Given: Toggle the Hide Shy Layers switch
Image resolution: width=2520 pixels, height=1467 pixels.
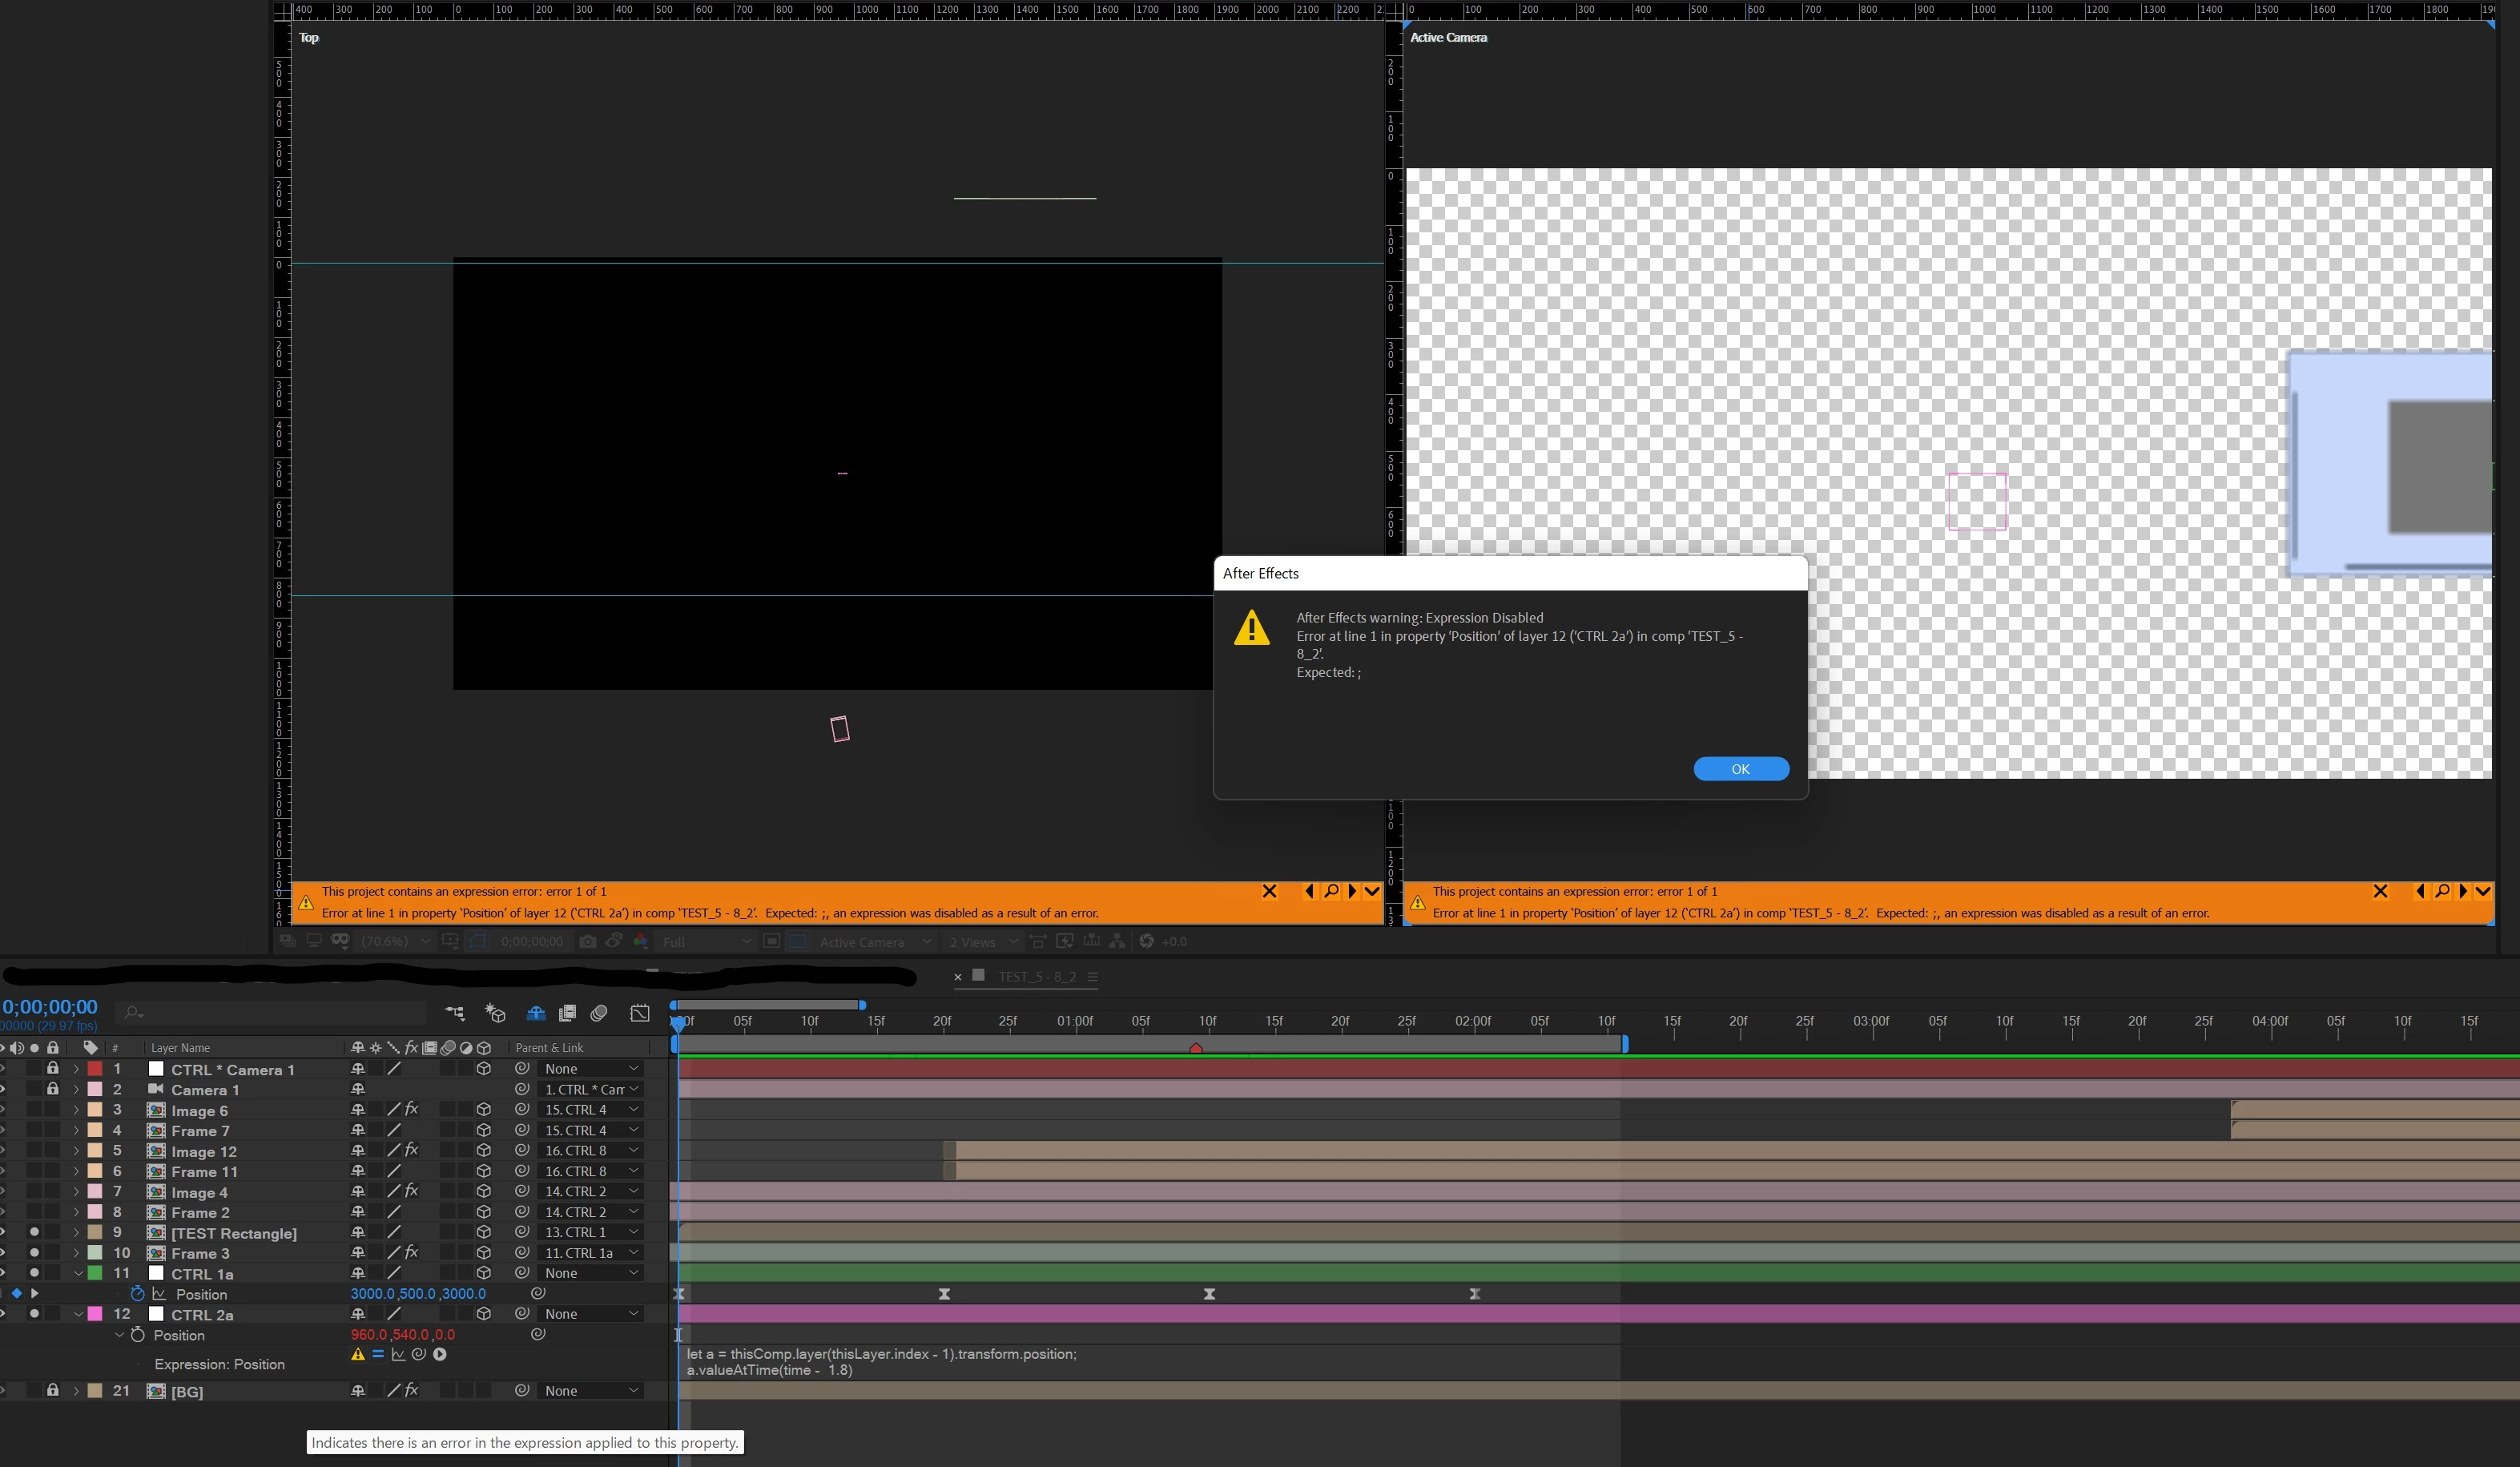Looking at the screenshot, I should (x=535, y=1013).
